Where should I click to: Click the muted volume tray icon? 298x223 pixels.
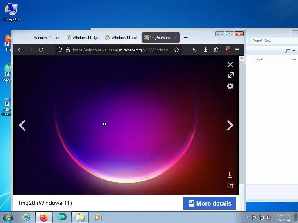point(269,217)
